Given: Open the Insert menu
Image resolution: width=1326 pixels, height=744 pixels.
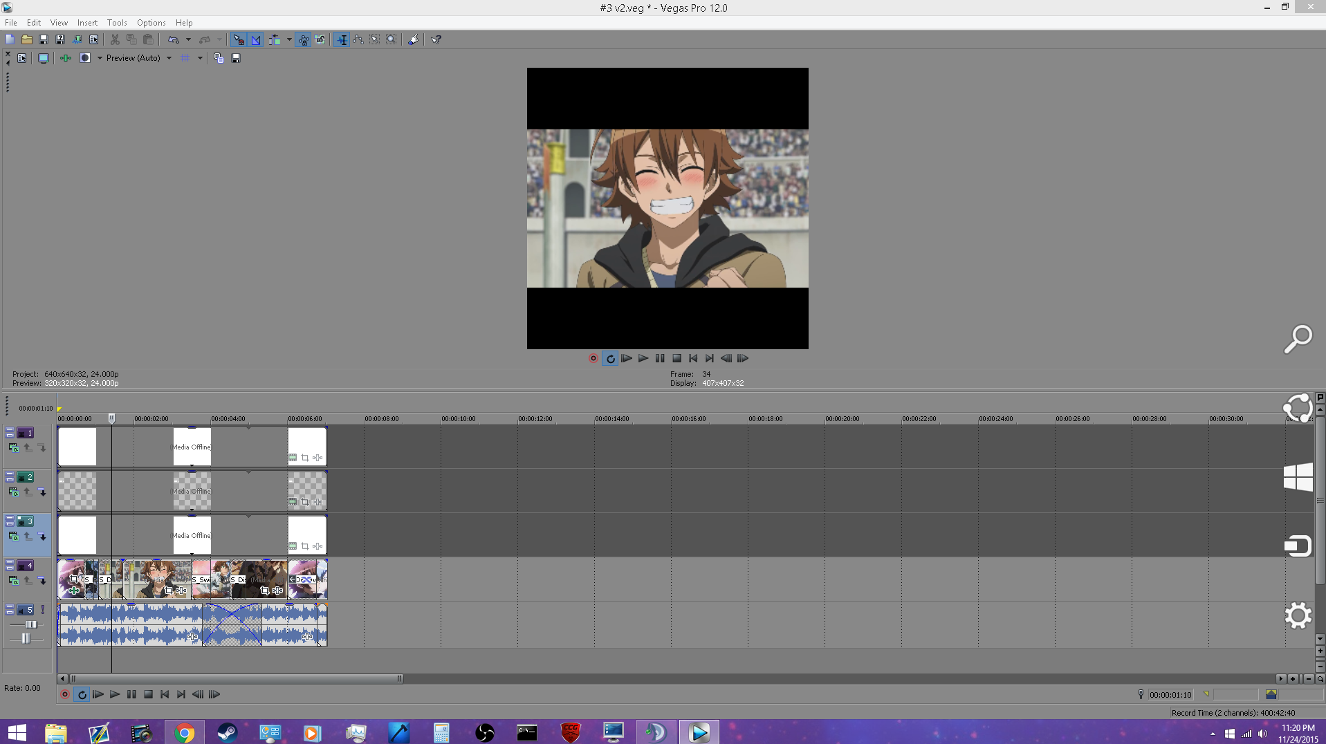Looking at the screenshot, I should pos(87,23).
